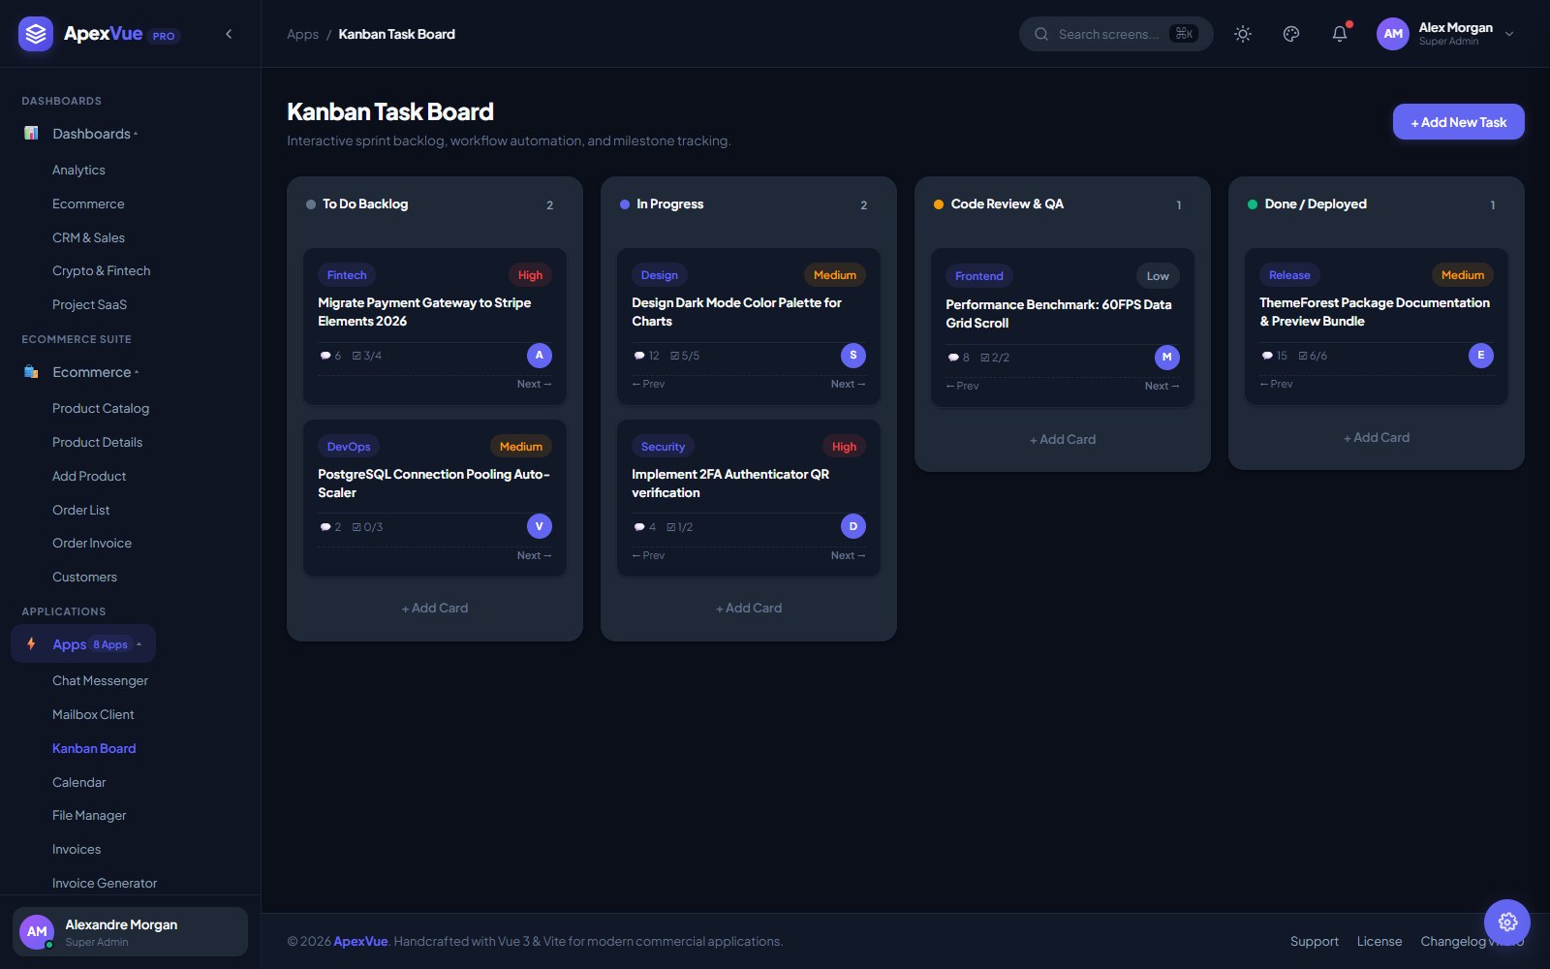The height and width of the screenshot is (969, 1550).
Task: Click assignee avatar A on Stripe card
Action: (x=540, y=356)
